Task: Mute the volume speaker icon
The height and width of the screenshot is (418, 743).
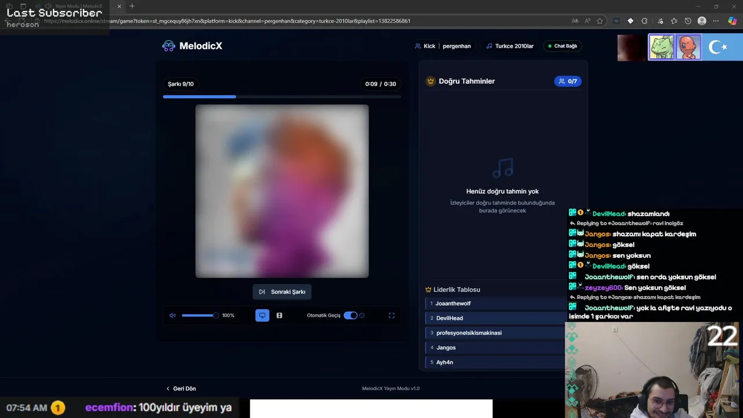Action: (x=172, y=315)
